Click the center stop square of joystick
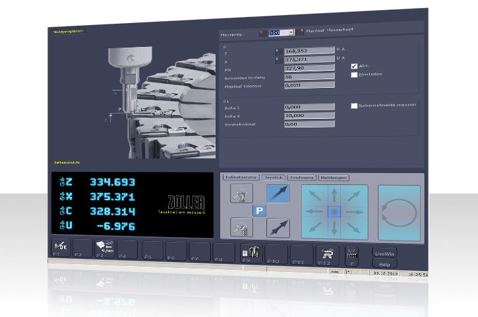478x317 pixels. click(x=334, y=211)
